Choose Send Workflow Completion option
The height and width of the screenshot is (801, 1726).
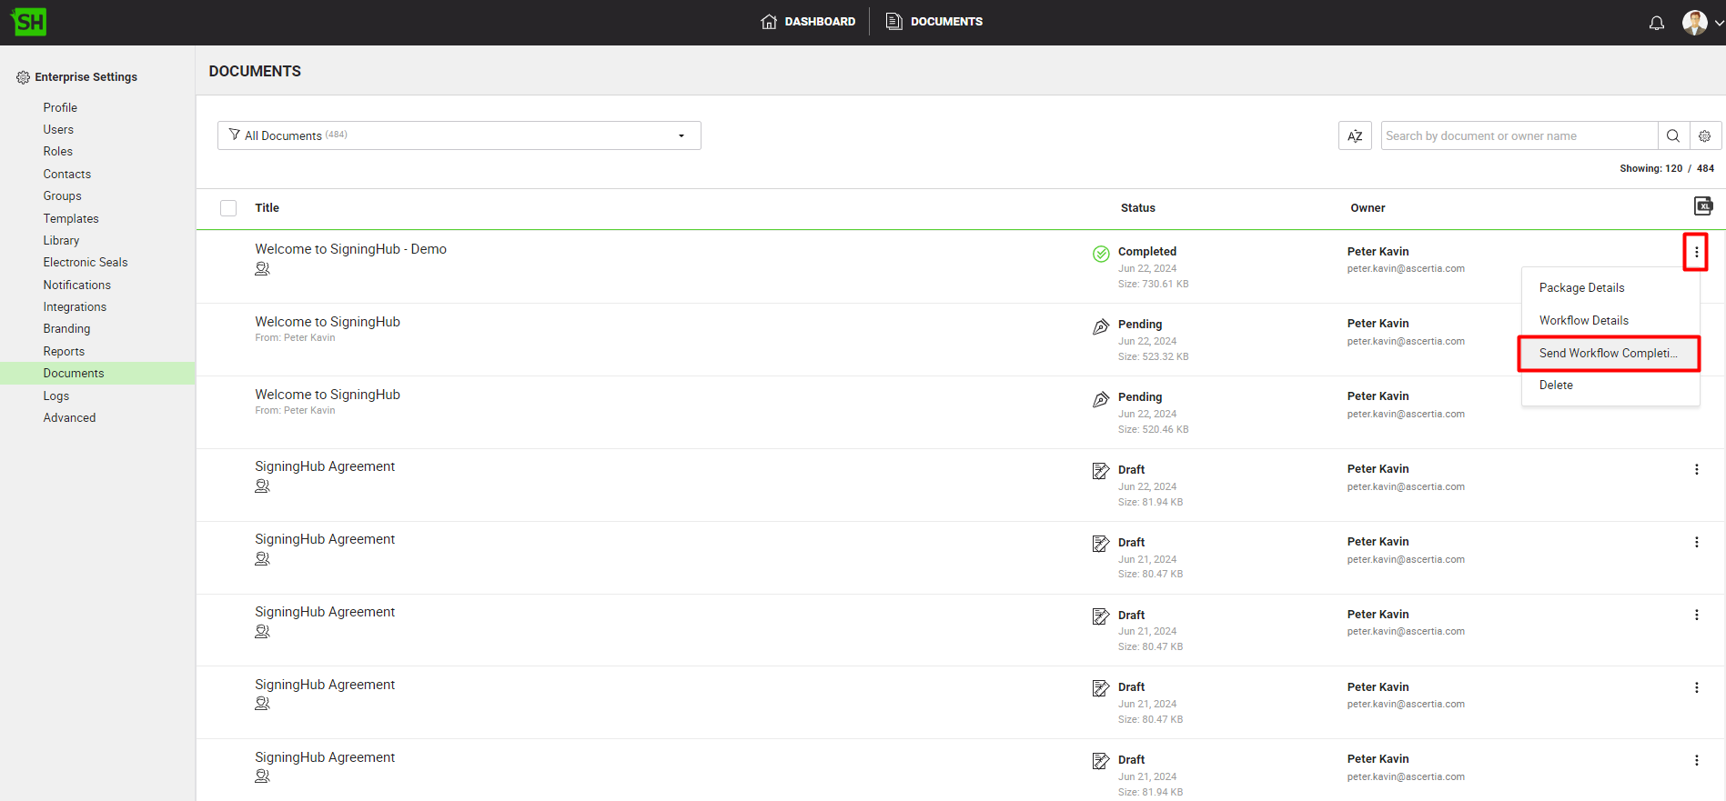pyautogui.click(x=1608, y=353)
